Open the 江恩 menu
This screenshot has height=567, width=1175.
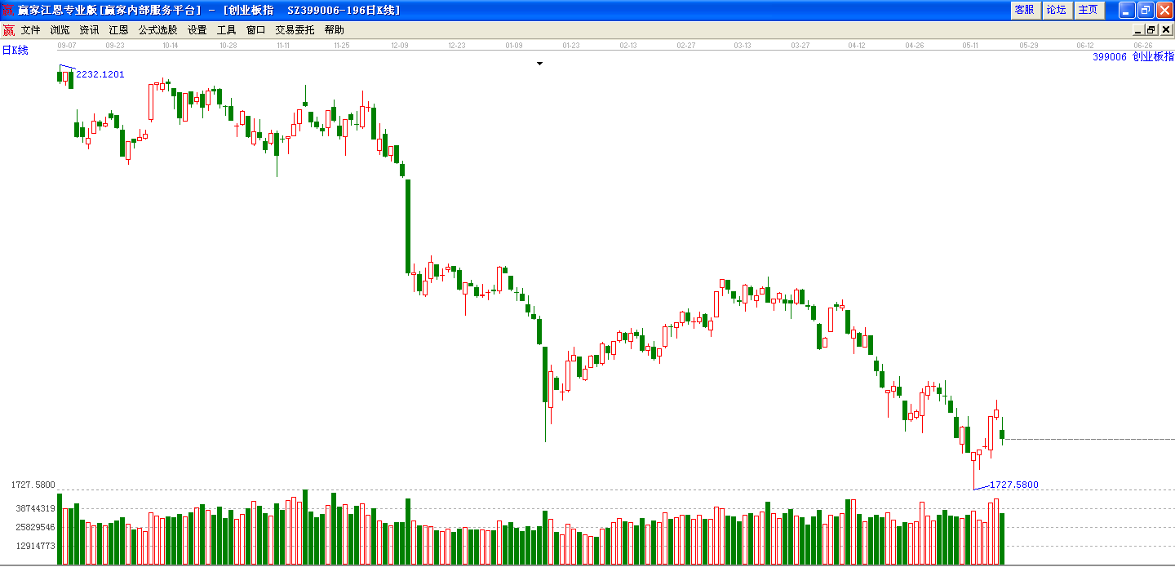[118, 29]
